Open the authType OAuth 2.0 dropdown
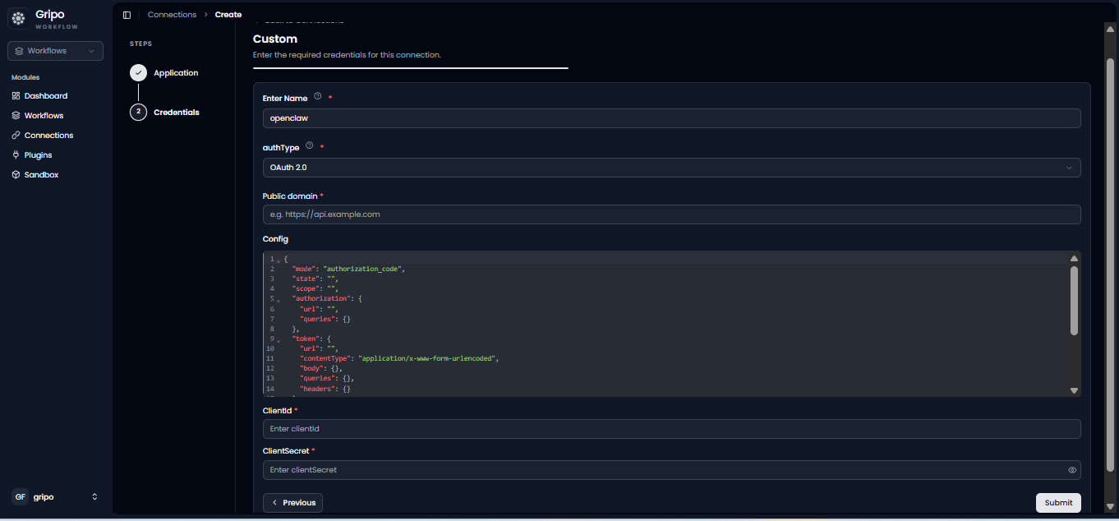The width and height of the screenshot is (1119, 521). (x=671, y=168)
